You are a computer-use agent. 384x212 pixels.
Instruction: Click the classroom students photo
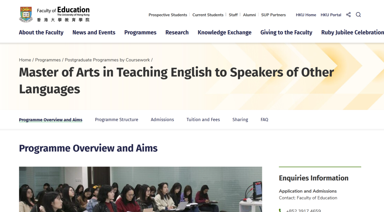(x=140, y=189)
